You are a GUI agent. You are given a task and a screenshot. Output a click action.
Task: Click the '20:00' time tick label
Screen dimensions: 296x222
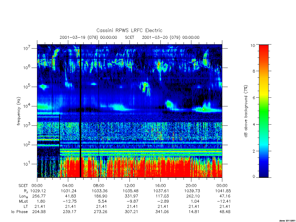click(191, 186)
